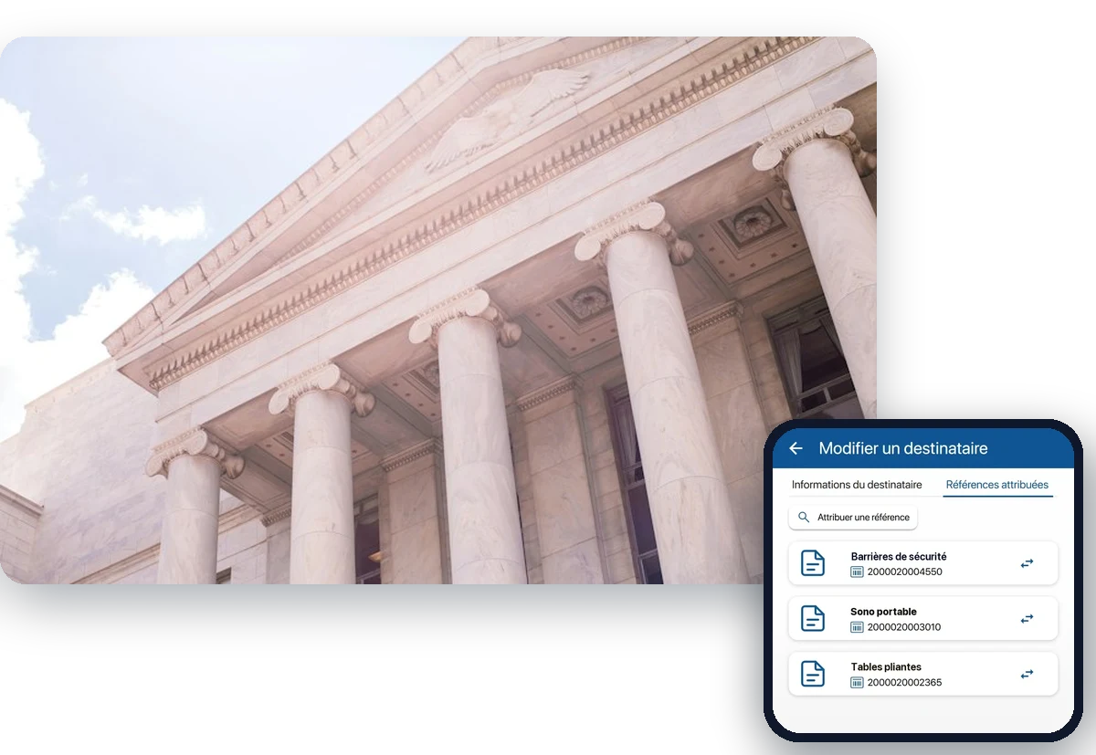Image resolution: width=1096 pixels, height=755 pixels.
Task: Click the Sono portable title
Action: (883, 612)
